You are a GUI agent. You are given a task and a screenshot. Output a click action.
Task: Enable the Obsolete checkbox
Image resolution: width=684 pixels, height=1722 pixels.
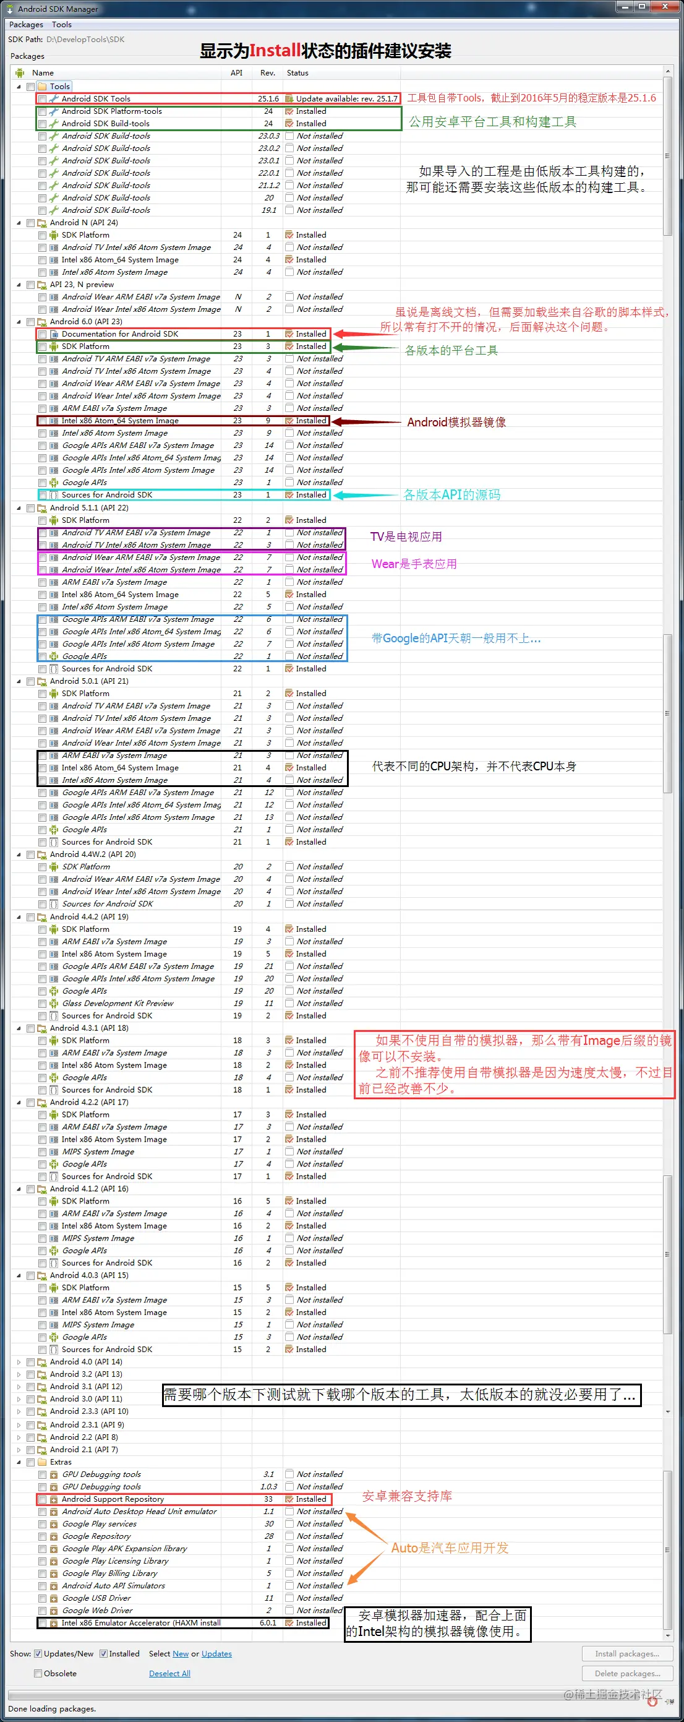tap(38, 1673)
